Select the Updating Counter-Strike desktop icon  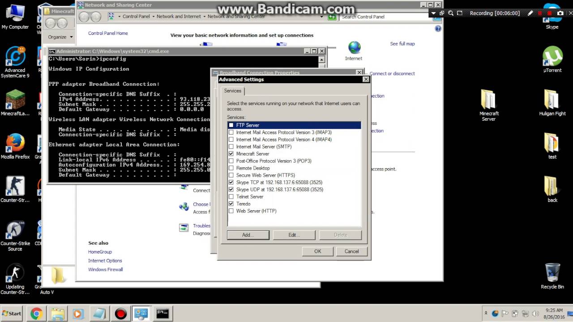[x=15, y=279]
